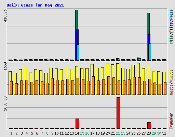Click day label 30
This screenshot has width=175, height=137.
(159, 133)
